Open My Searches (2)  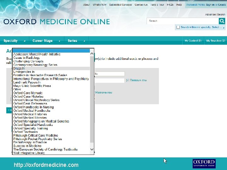(216, 41)
